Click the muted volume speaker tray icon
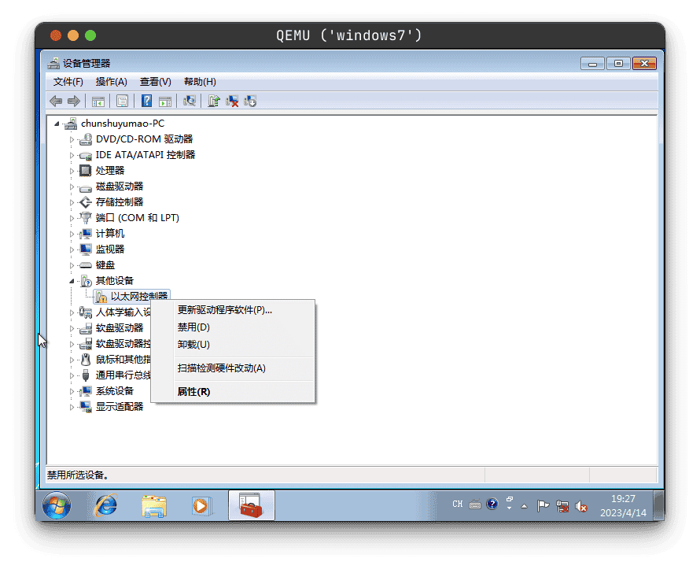 580,506
